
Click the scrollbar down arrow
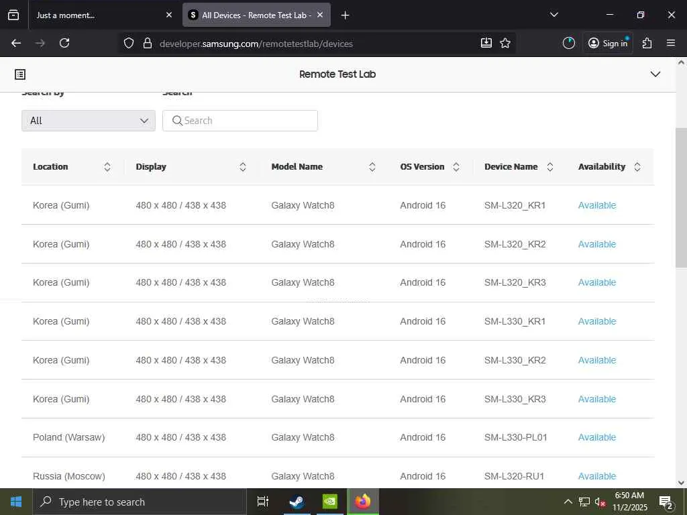tap(681, 483)
